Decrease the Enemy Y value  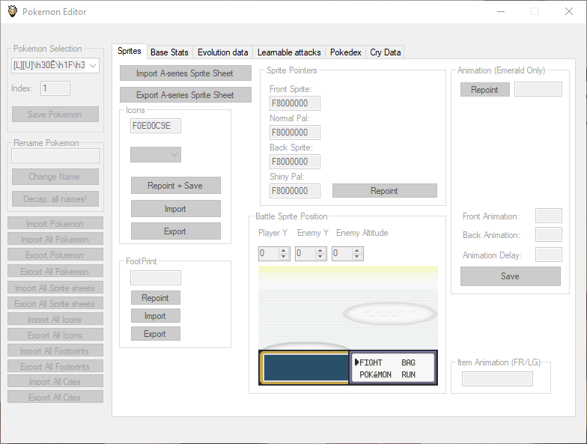(x=320, y=257)
